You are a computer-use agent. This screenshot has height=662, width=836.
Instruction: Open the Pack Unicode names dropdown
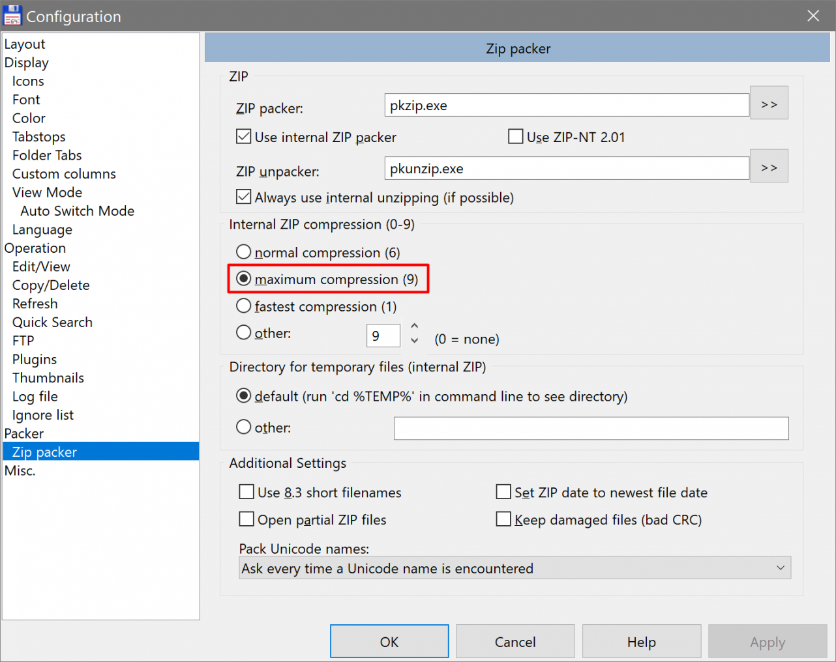pos(515,568)
